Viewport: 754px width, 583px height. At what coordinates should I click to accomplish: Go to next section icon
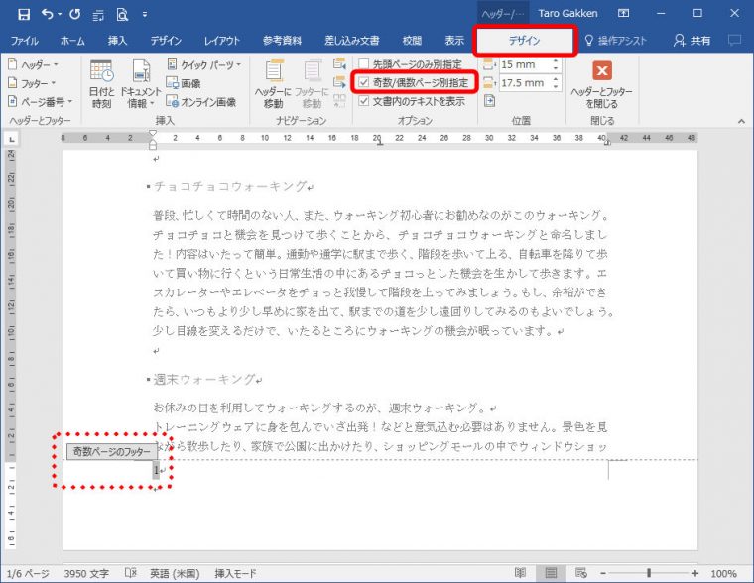[339, 82]
